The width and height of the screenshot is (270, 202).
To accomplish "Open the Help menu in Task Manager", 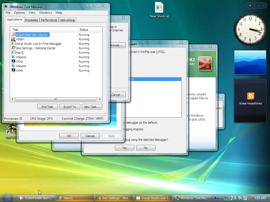I will pyautogui.click(x=59, y=13).
